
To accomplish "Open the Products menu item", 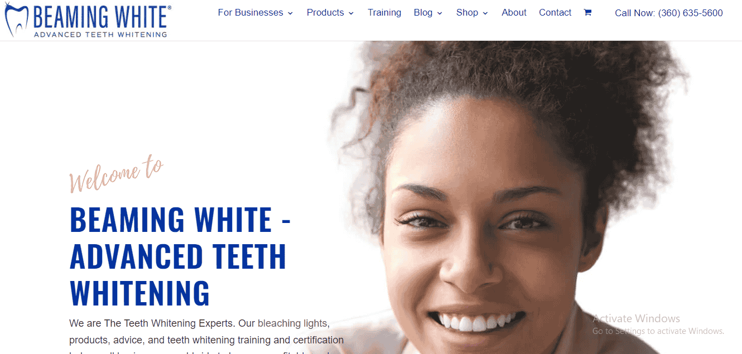I will pyautogui.click(x=325, y=12).
